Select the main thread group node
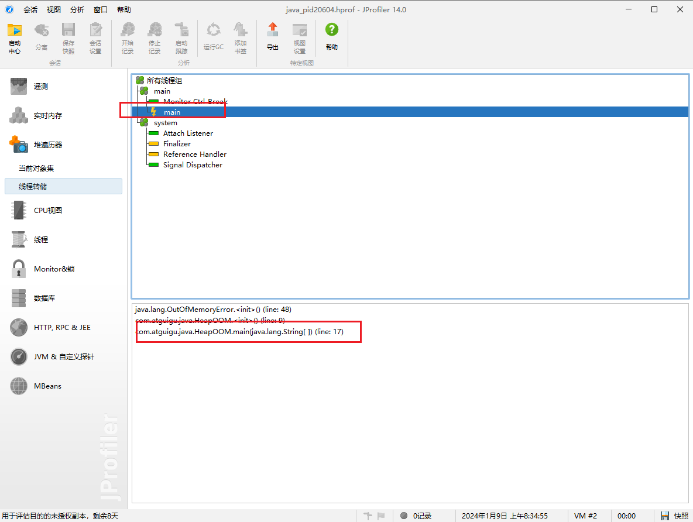The width and height of the screenshot is (693, 522). (x=162, y=91)
